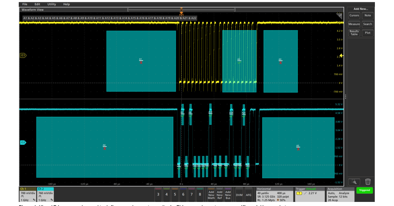
Task: Click the green Triggered status button
Action: pyautogui.click(x=364, y=190)
